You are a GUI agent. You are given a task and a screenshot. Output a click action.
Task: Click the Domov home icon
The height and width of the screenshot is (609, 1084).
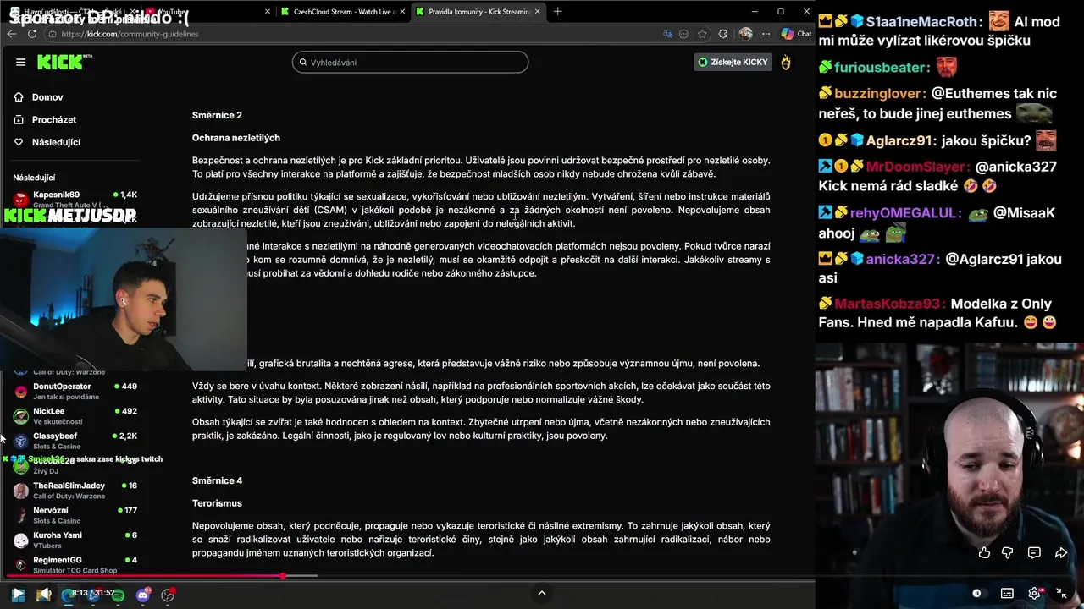tap(19, 97)
